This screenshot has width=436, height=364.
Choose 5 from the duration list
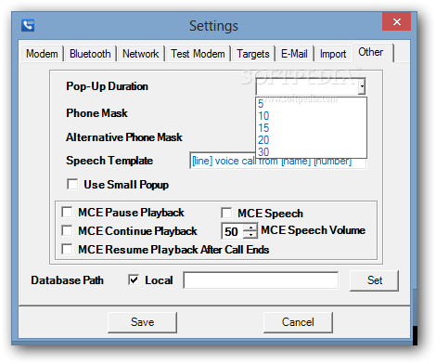pyautogui.click(x=312, y=104)
